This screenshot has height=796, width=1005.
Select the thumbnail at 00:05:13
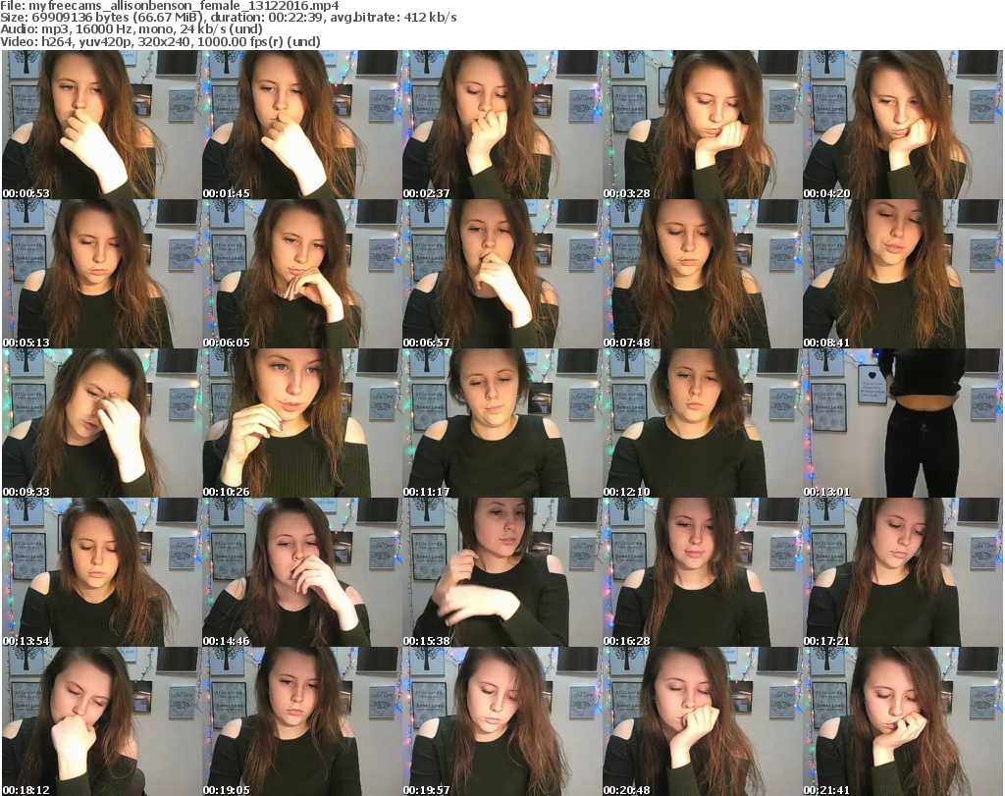point(101,274)
